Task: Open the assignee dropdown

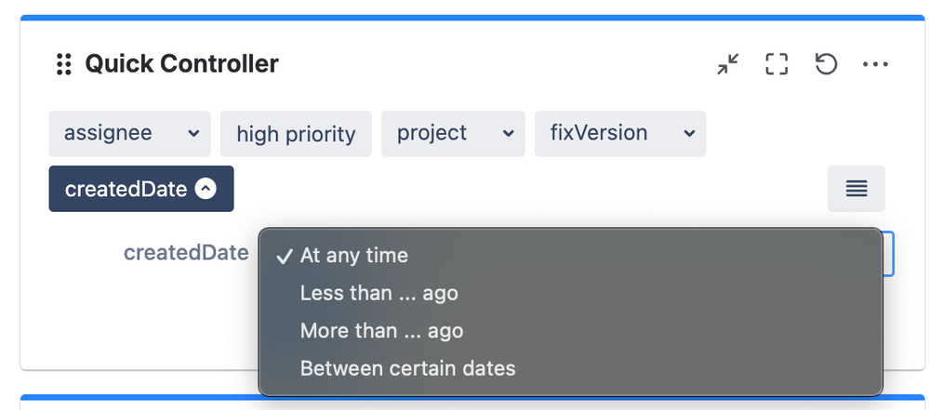Action: tap(129, 134)
